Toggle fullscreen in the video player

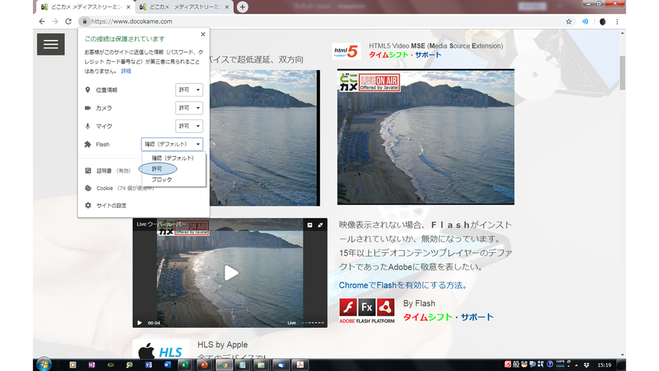click(320, 225)
